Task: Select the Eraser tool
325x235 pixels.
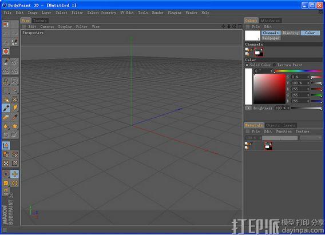Action: pos(6,117)
